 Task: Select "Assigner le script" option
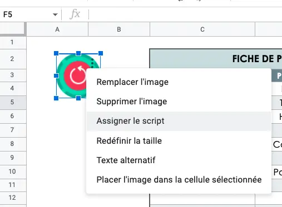click(x=179, y=121)
